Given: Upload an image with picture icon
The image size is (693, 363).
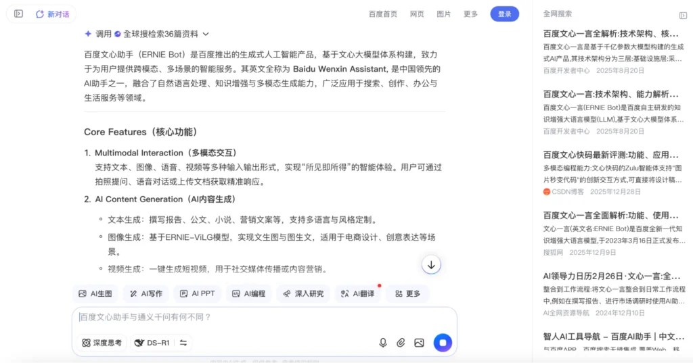Looking at the screenshot, I should tap(419, 343).
